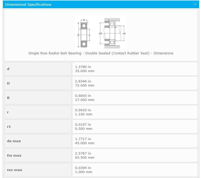This screenshot has width=201, height=178.
Task: Click the uppercase 'D' row label
Action: pyautogui.click(x=8, y=83)
